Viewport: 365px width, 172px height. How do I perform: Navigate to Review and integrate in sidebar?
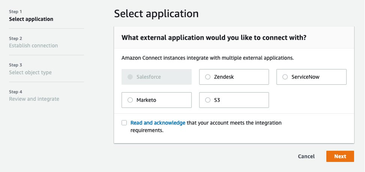tap(34, 99)
